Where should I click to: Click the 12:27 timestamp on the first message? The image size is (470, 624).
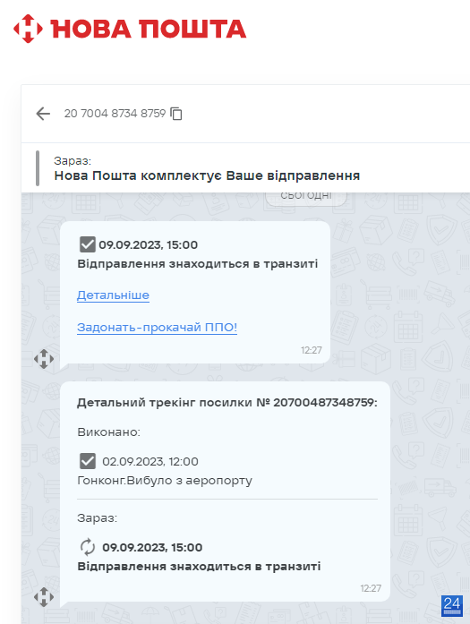[x=312, y=350]
